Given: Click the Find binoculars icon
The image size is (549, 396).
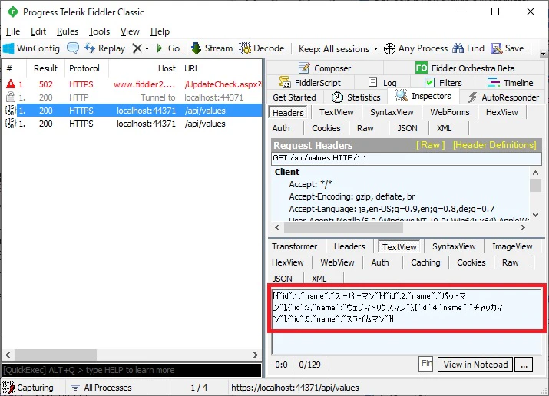Looking at the screenshot, I should pos(458,48).
